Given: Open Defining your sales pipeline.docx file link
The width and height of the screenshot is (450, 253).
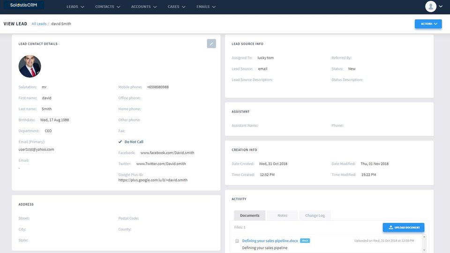Looking at the screenshot, I should click(x=270, y=241).
